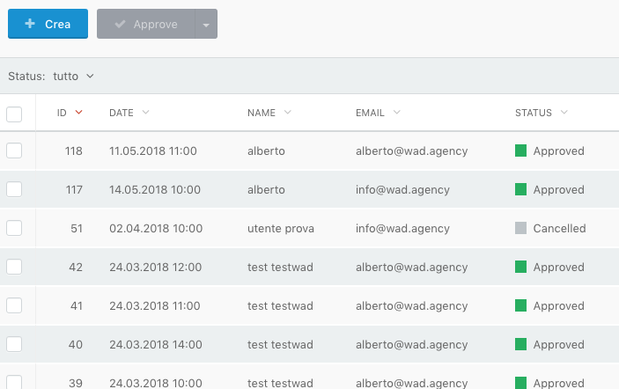The image size is (619, 389).
Task: Click the checkmark icon on Approve button
Action: 120,25
